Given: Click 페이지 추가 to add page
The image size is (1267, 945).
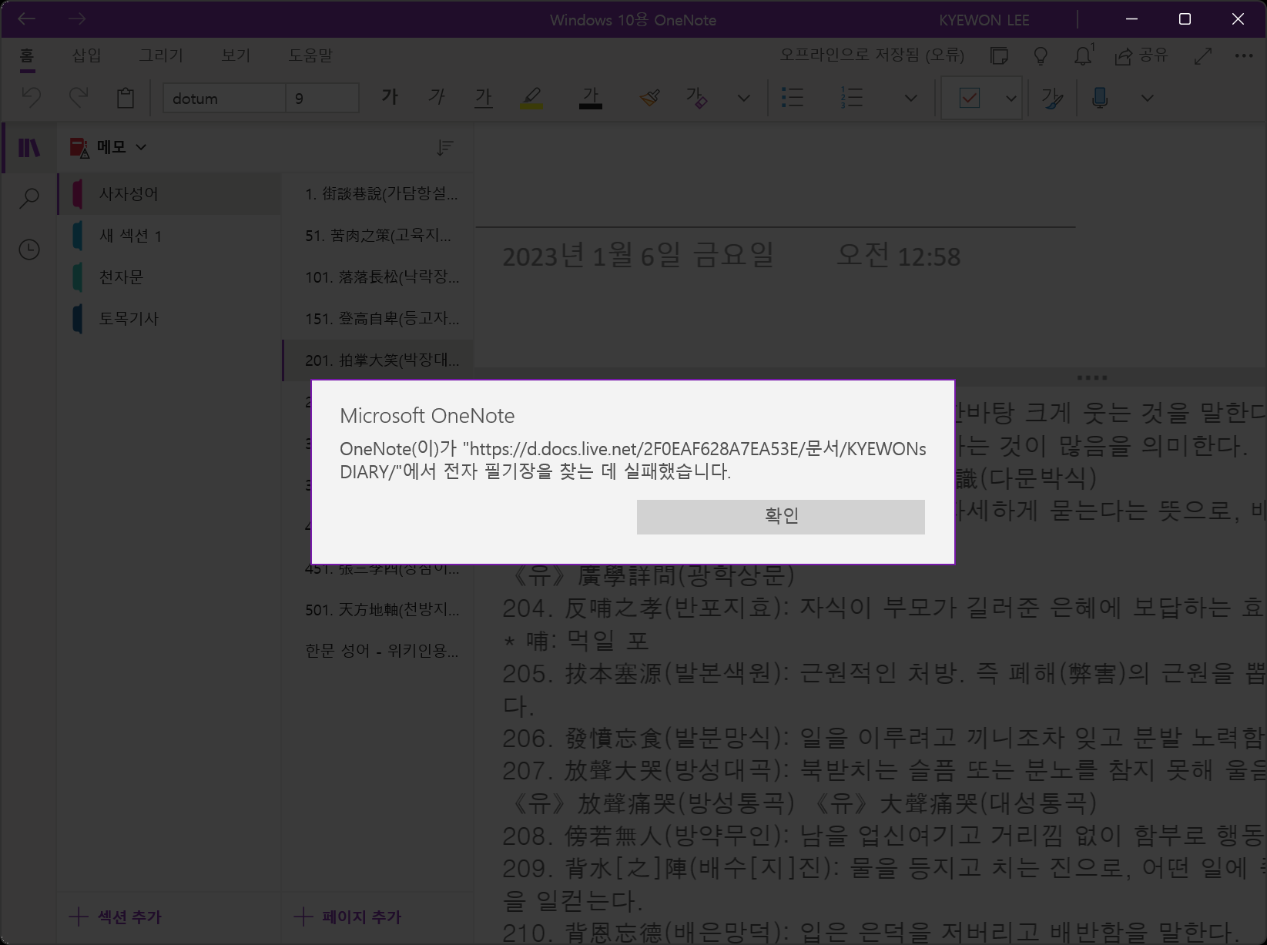Looking at the screenshot, I should pos(348,917).
